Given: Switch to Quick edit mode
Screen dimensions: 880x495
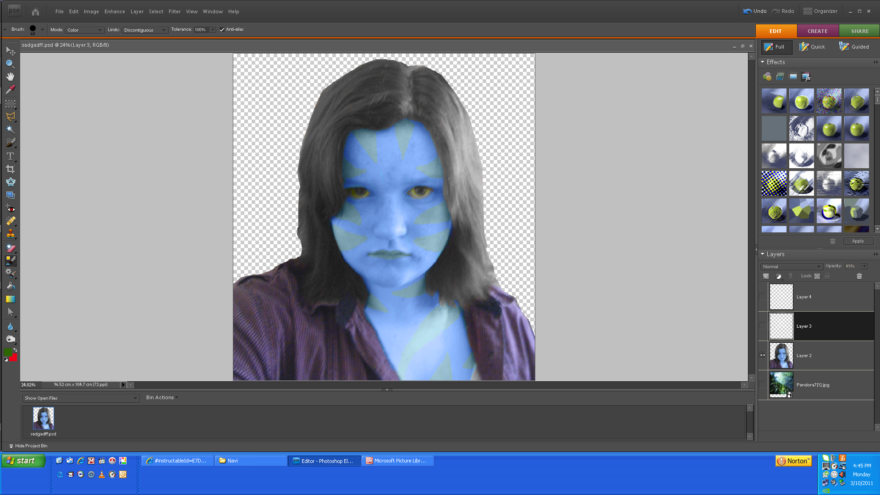Looking at the screenshot, I should tap(812, 47).
